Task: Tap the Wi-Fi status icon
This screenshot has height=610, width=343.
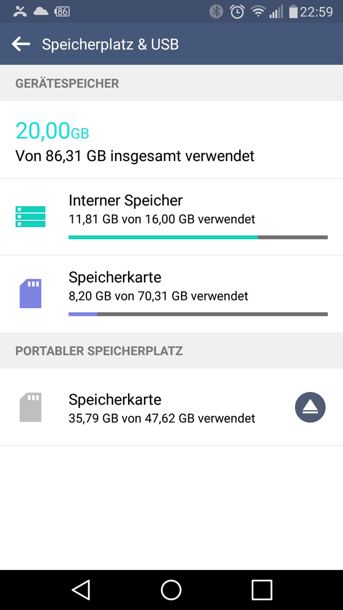Action: [258, 12]
